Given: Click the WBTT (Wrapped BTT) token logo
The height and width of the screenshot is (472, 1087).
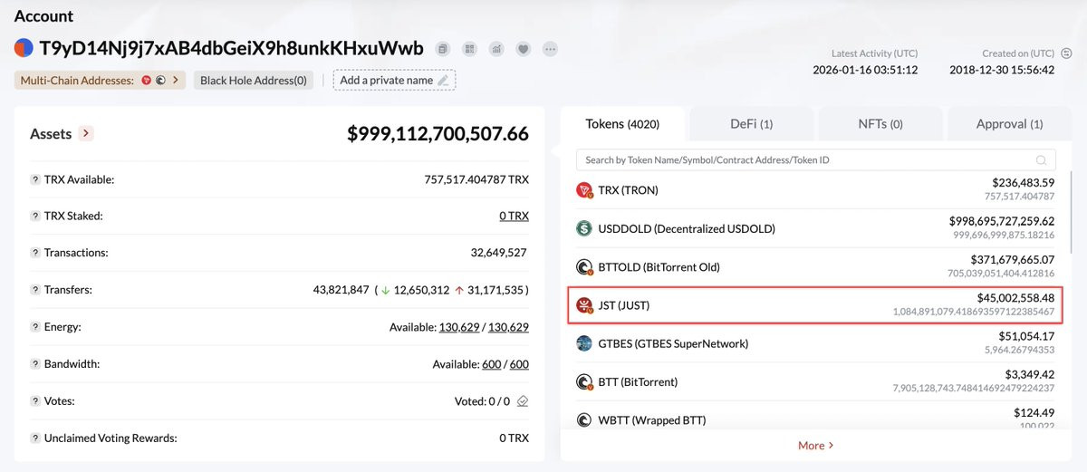Looking at the screenshot, I should [584, 420].
